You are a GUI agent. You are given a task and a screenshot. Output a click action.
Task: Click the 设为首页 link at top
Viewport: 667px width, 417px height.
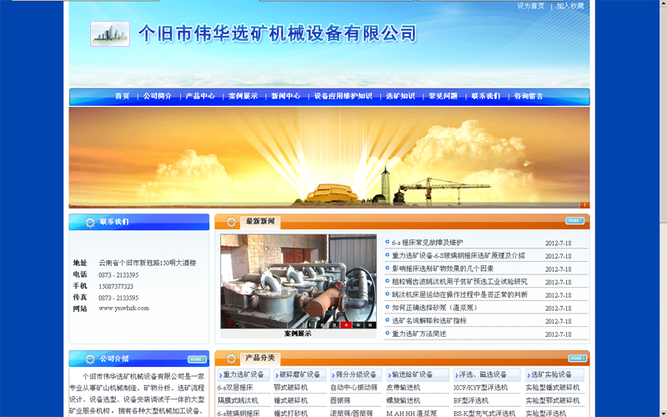coord(530,6)
